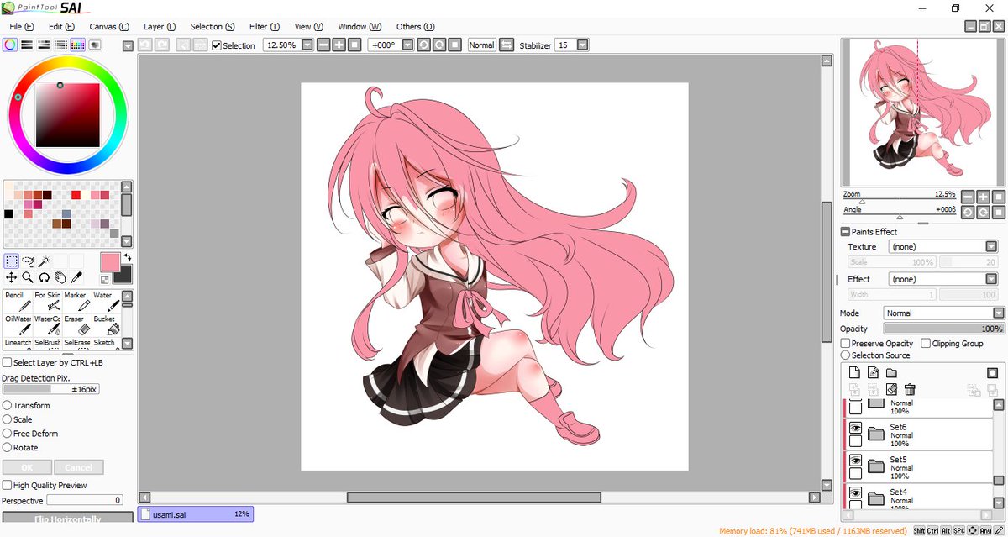Flip the view horizontally in toolbar
The height and width of the screenshot is (537, 1008).
click(506, 45)
